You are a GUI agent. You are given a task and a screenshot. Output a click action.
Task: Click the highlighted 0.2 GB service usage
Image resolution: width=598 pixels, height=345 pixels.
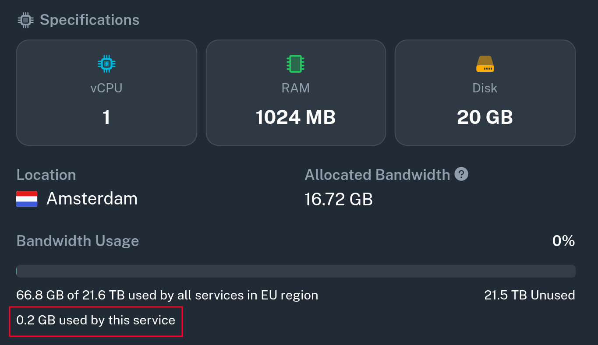tap(96, 320)
